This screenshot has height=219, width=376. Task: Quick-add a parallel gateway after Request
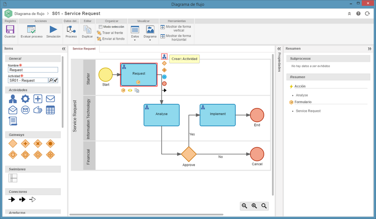pyautogui.click(x=164, y=70)
